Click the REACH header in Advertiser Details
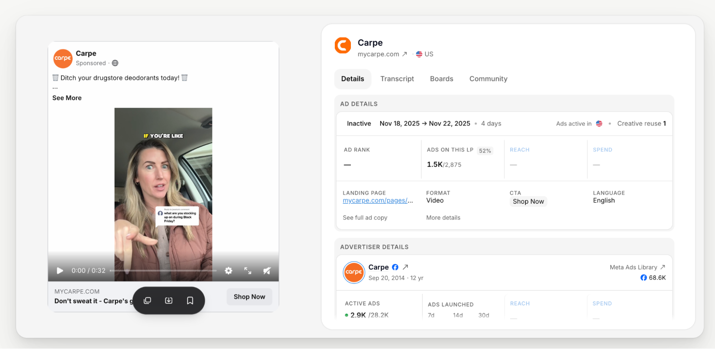 (x=520, y=304)
